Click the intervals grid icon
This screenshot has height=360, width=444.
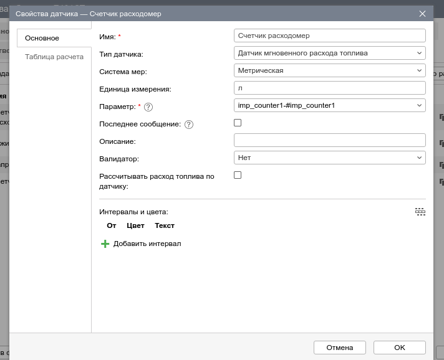point(420,212)
